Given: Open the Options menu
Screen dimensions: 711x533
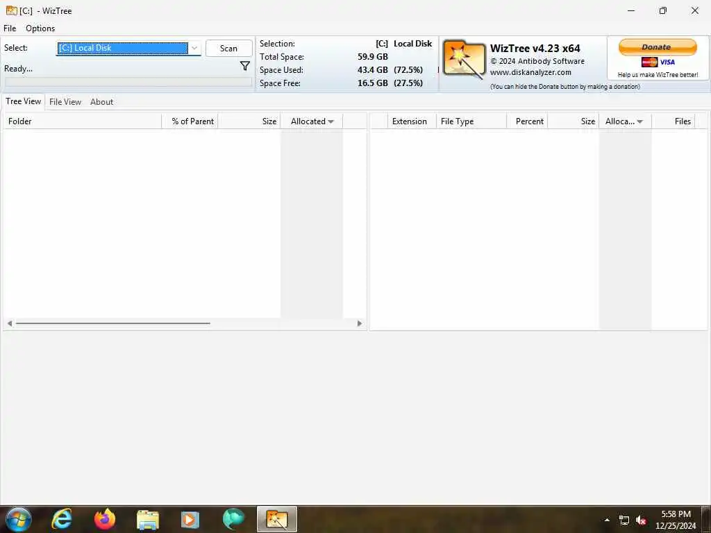Looking at the screenshot, I should point(40,28).
